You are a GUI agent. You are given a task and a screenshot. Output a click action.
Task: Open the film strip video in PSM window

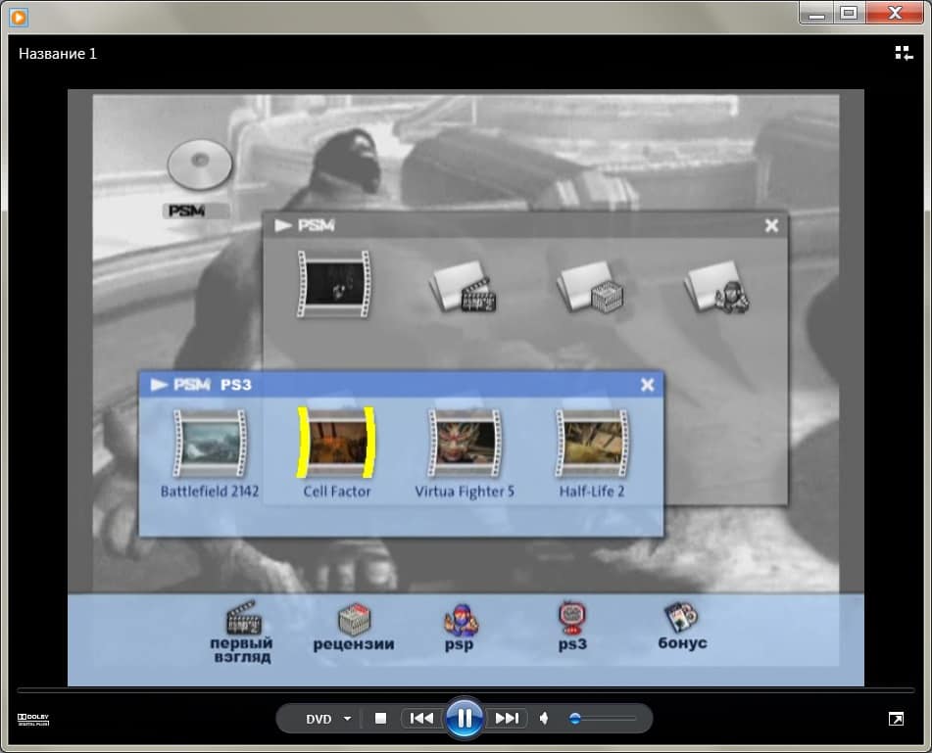click(333, 284)
